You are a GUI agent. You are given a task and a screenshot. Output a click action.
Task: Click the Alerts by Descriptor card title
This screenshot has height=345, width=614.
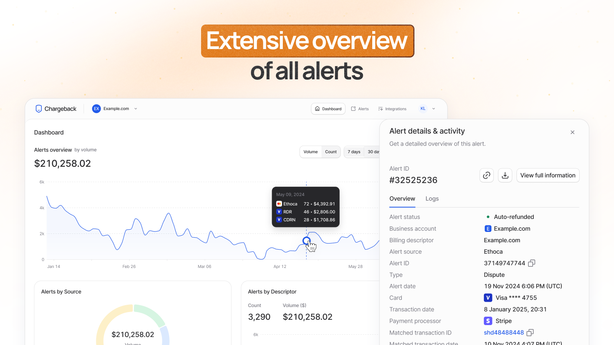coord(272,292)
